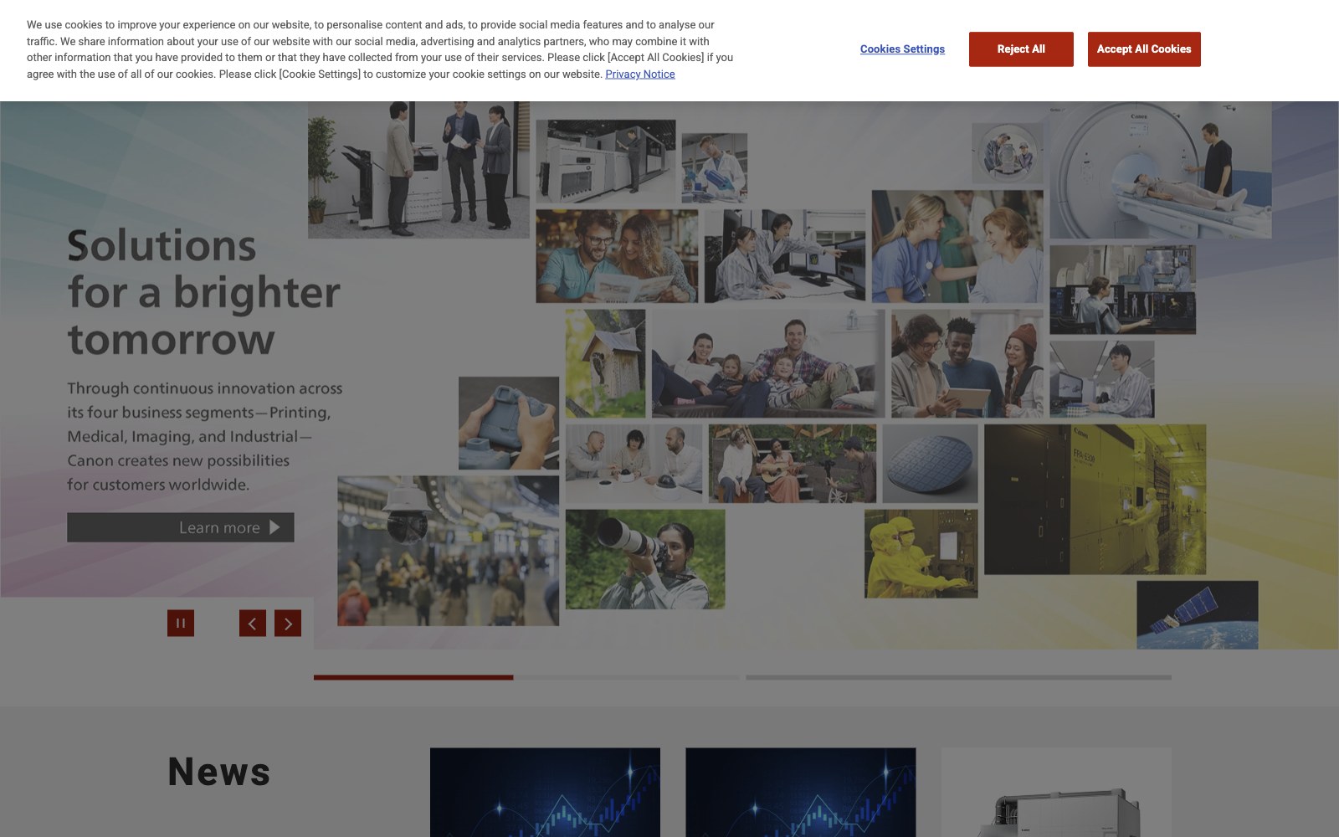Click the MRI scanner photo
This screenshot has width=1339, height=837.
click(1161, 170)
